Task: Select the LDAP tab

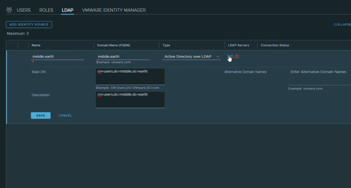Action: [x=68, y=10]
